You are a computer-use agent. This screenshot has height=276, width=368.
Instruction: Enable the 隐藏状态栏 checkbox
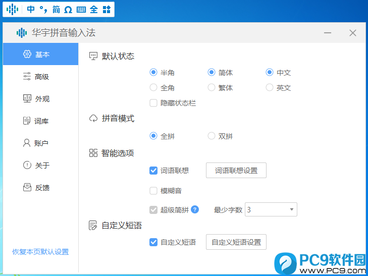pyautogui.click(x=153, y=103)
